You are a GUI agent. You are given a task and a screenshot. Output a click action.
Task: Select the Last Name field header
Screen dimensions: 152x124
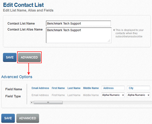point(74,88)
